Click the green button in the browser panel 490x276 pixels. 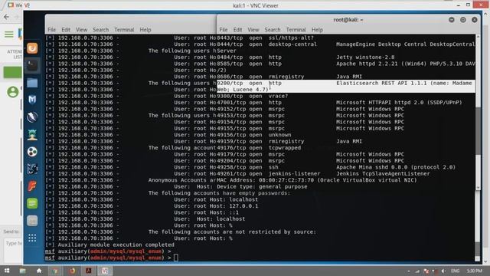pyautogui.click(x=12, y=72)
